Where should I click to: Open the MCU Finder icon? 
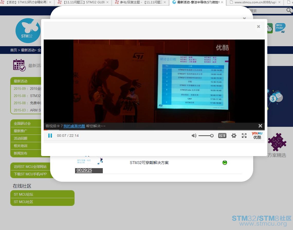click(x=280, y=28)
